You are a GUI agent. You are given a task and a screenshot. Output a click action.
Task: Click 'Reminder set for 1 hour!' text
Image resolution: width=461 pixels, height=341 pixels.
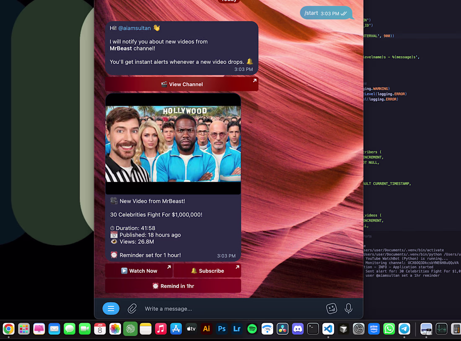tap(150, 255)
